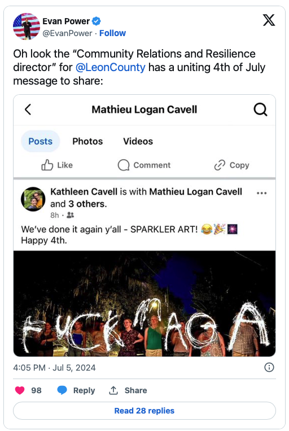Switch to the Photos tab
The height and width of the screenshot is (431, 289).
pyautogui.click(x=87, y=141)
